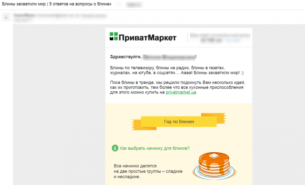Open the privatmarket.ua link

point(181,92)
